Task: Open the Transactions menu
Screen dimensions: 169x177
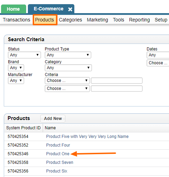Action: 17,20
